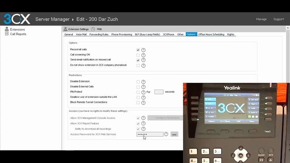This screenshot has height=163, width=290.
Task: Check Block Remote Tunnel Connections
Action: [138, 103]
